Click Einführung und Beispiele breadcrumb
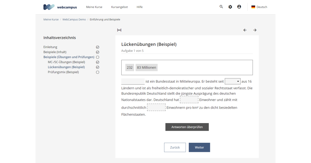This screenshot has width=311, height=163. click(105, 19)
